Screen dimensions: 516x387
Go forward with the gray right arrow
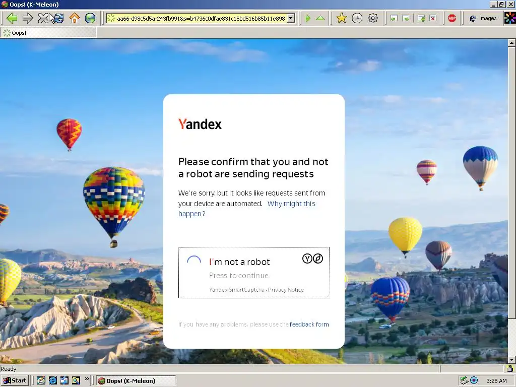28,18
